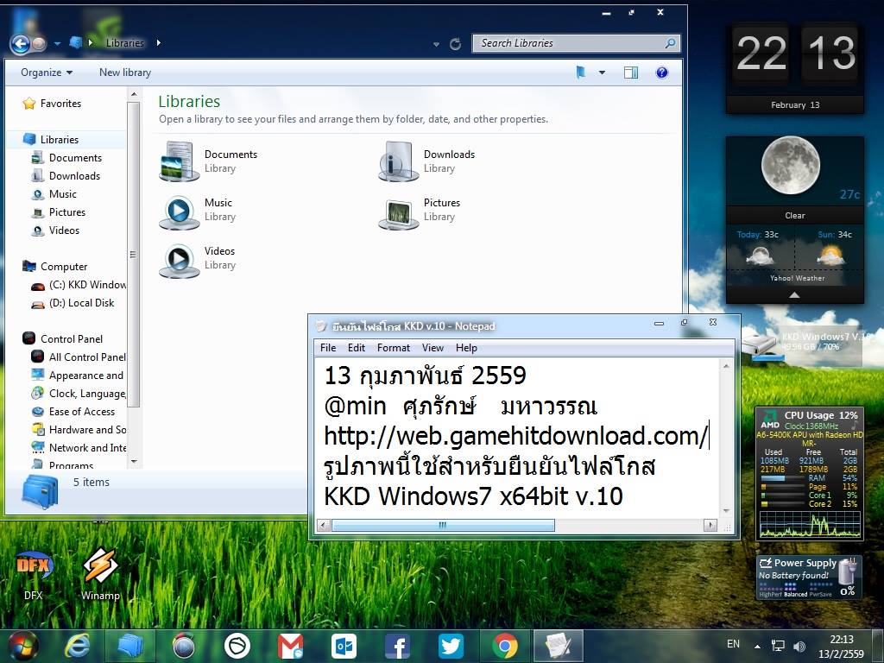884x663 pixels.
Task: Click the search magnifier icon
Action: 670,43
